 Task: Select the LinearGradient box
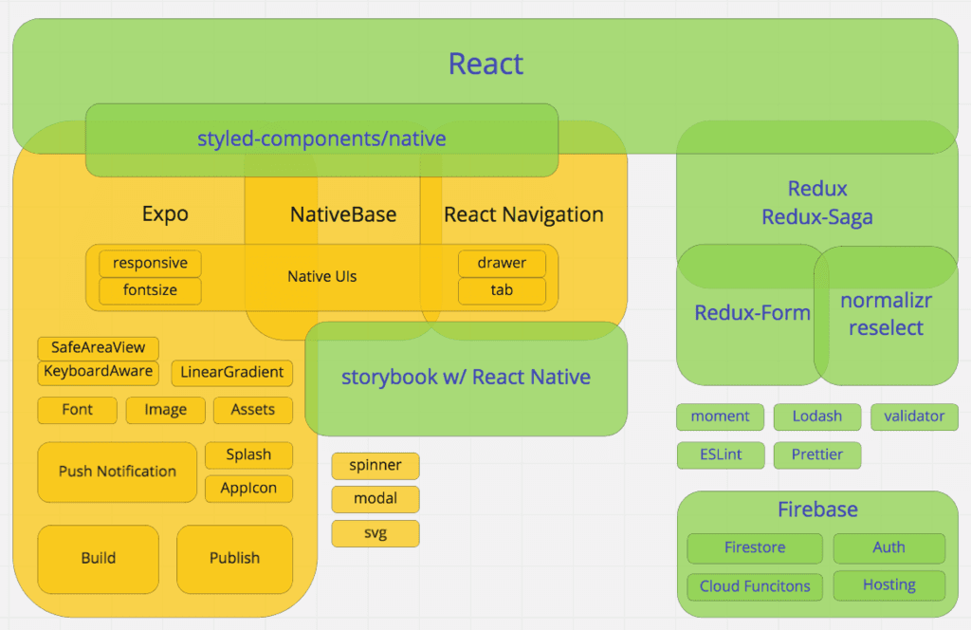click(232, 373)
